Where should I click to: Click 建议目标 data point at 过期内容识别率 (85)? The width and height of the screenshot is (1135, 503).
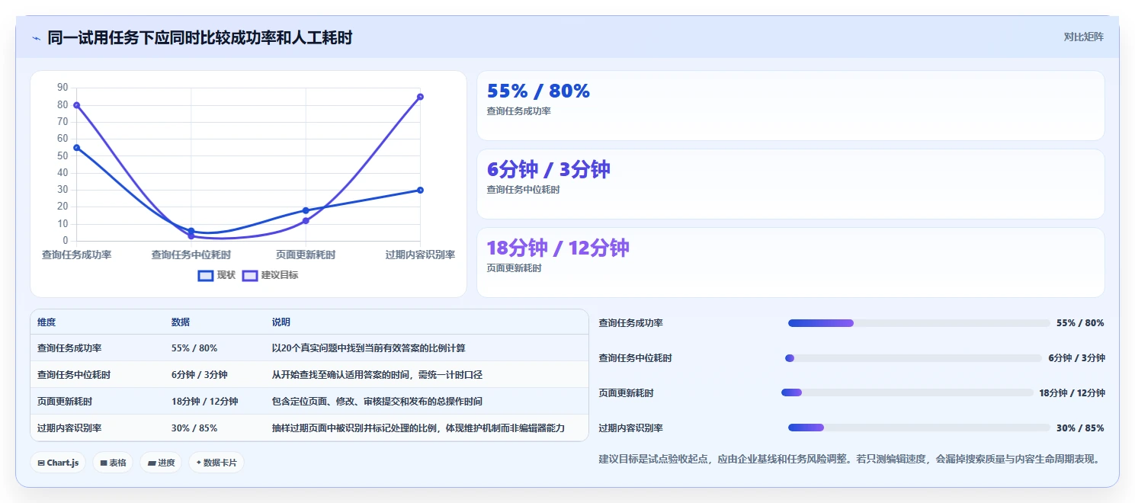point(420,97)
